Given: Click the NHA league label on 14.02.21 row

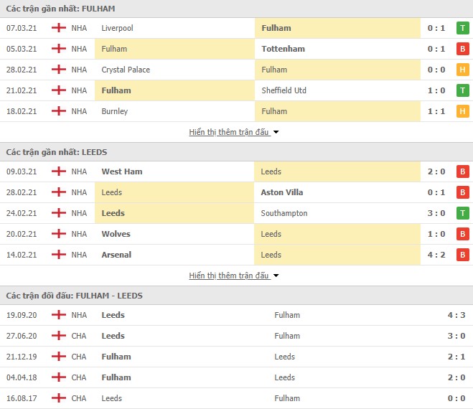Looking at the screenshot, I should coord(79,255).
